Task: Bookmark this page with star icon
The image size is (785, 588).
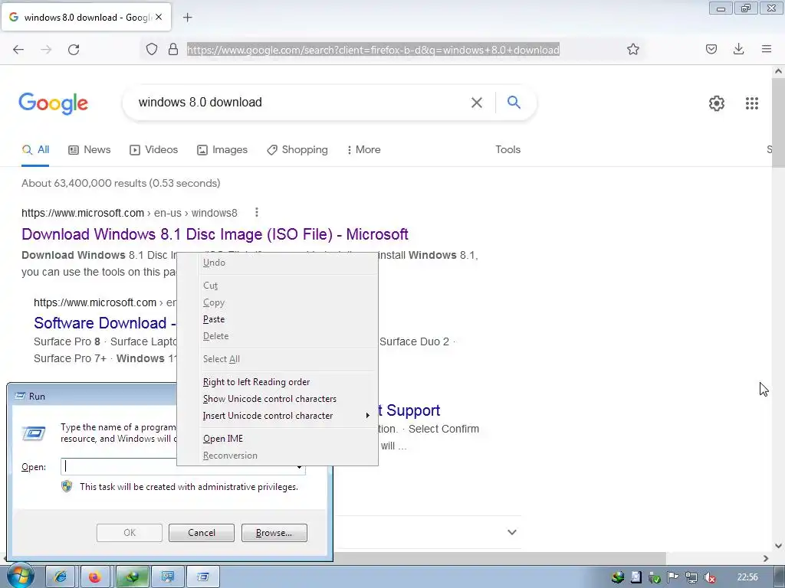Action: click(x=632, y=49)
